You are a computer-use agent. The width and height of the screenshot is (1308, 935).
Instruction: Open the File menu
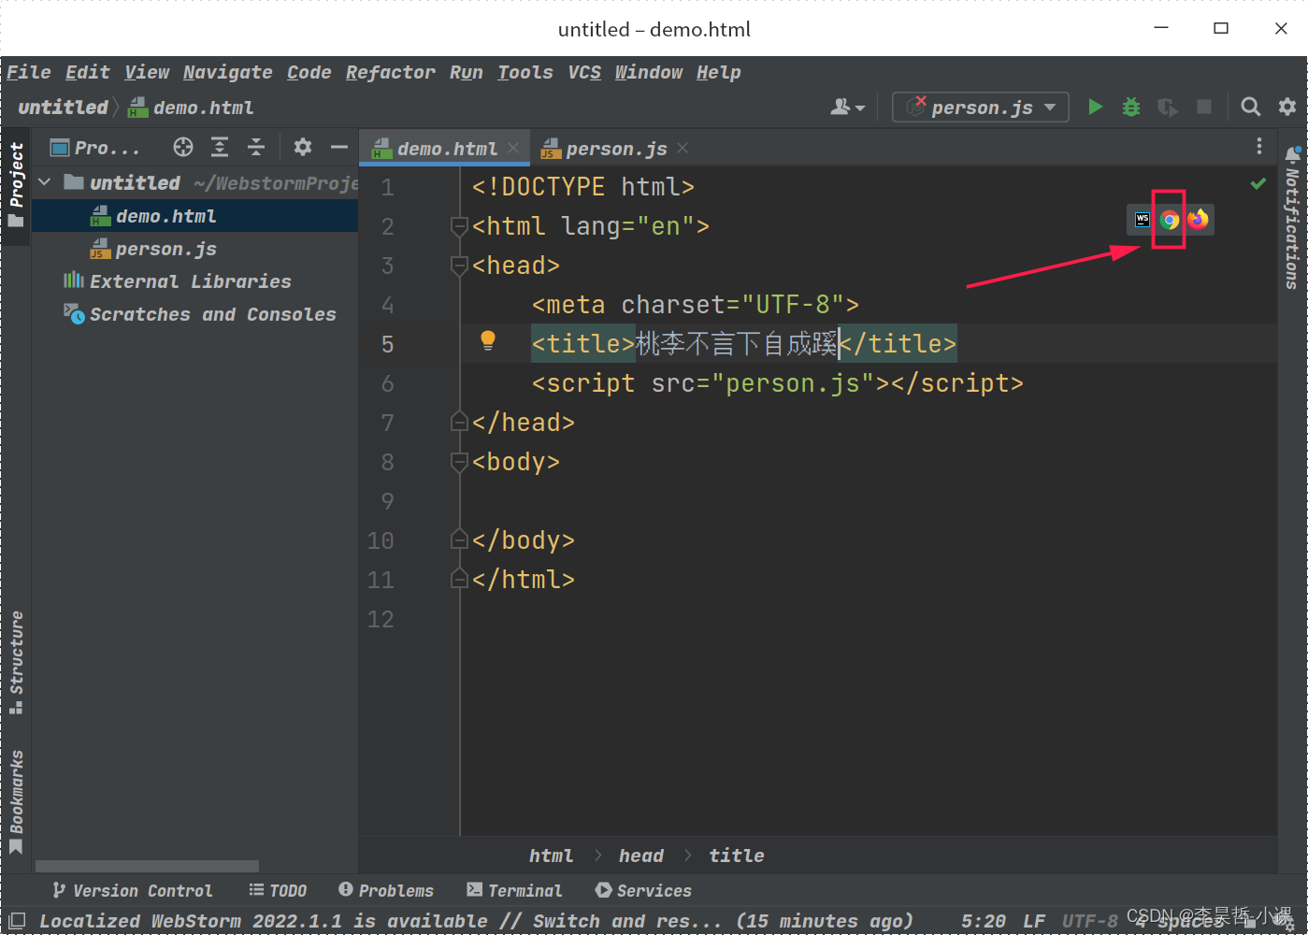pos(29,72)
